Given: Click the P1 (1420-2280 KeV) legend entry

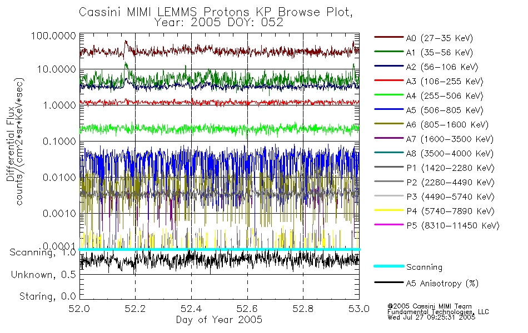Looking at the screenshot, I should [435, 168].
